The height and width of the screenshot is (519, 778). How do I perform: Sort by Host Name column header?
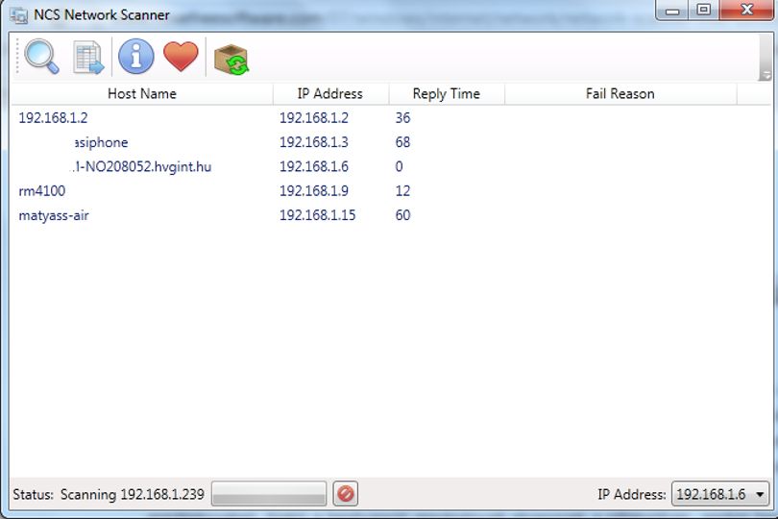(x=142, y=94)
